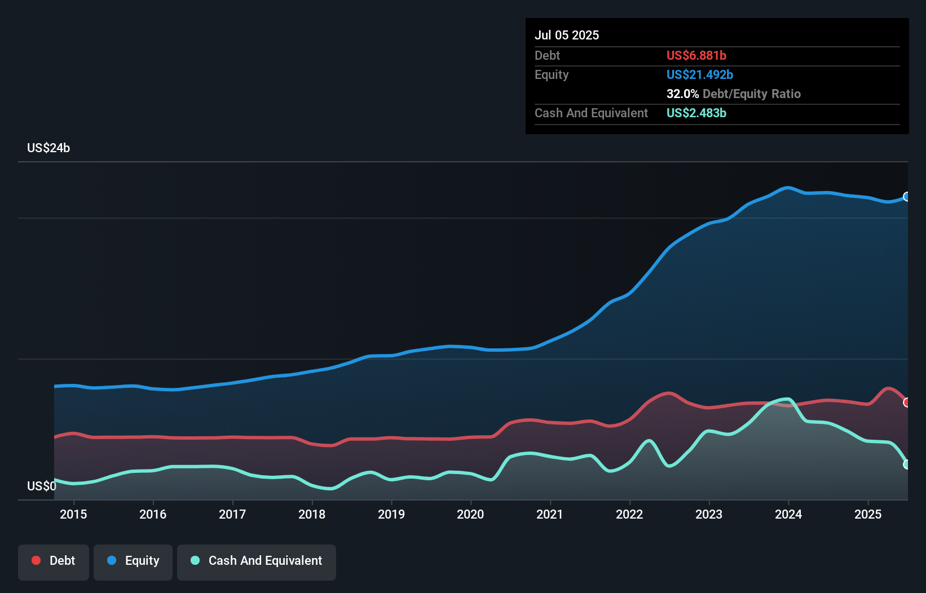Click the red Debt legend dot icon
Screen dimensions: 926x593
35,560
